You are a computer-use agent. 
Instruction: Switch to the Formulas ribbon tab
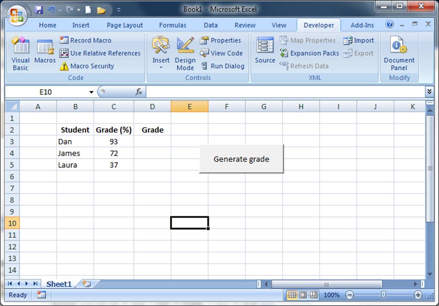click(172, 25)
